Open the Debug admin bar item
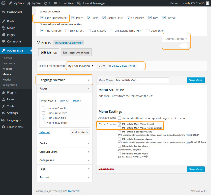Image resolution: width=211 pixels, height=195 pixels. 174,3
